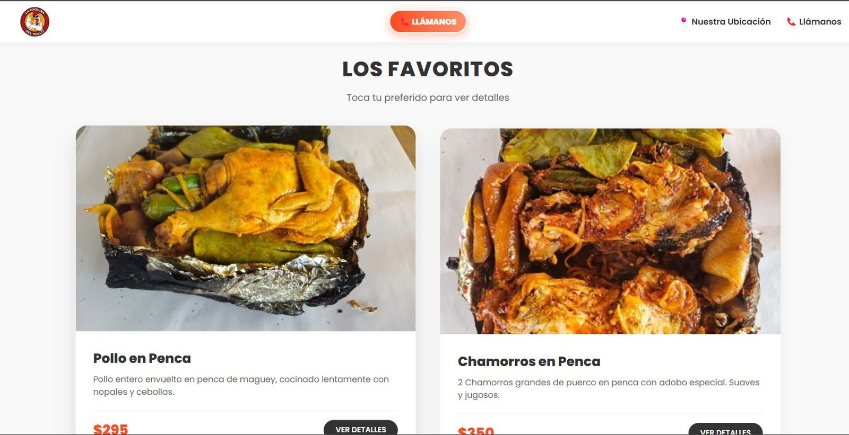Screen dimensions: 849x435
Task: Click the white header navigation bar
Action: (424, 22)
